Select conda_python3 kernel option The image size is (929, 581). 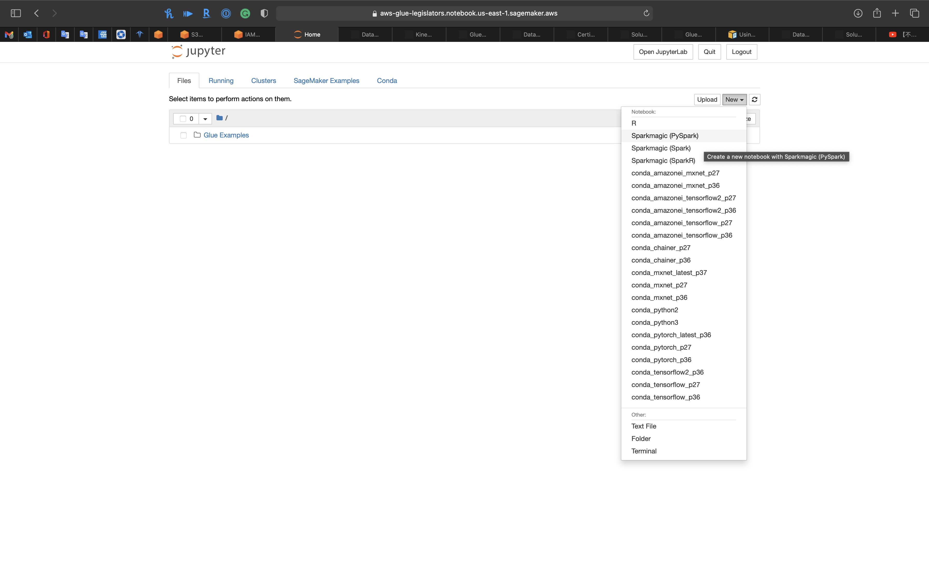click(654, 322)
